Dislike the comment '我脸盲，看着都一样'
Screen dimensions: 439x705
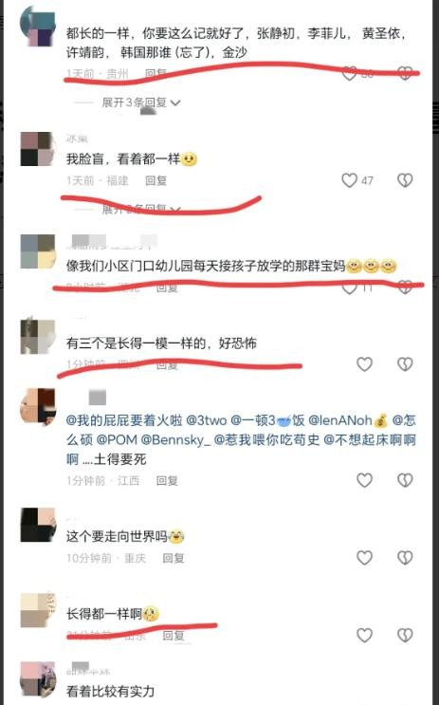coord(405,180)
